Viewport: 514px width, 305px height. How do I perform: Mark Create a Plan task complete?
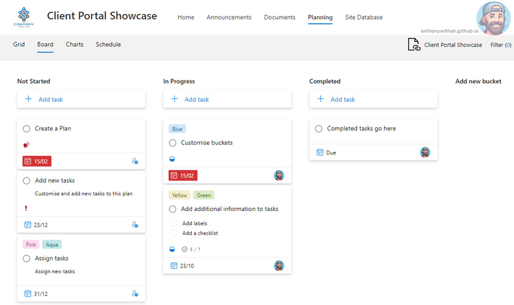[26, 129]
